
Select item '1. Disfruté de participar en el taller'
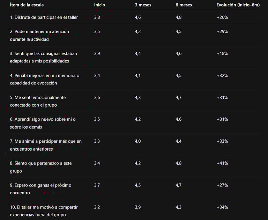point(44,17)
